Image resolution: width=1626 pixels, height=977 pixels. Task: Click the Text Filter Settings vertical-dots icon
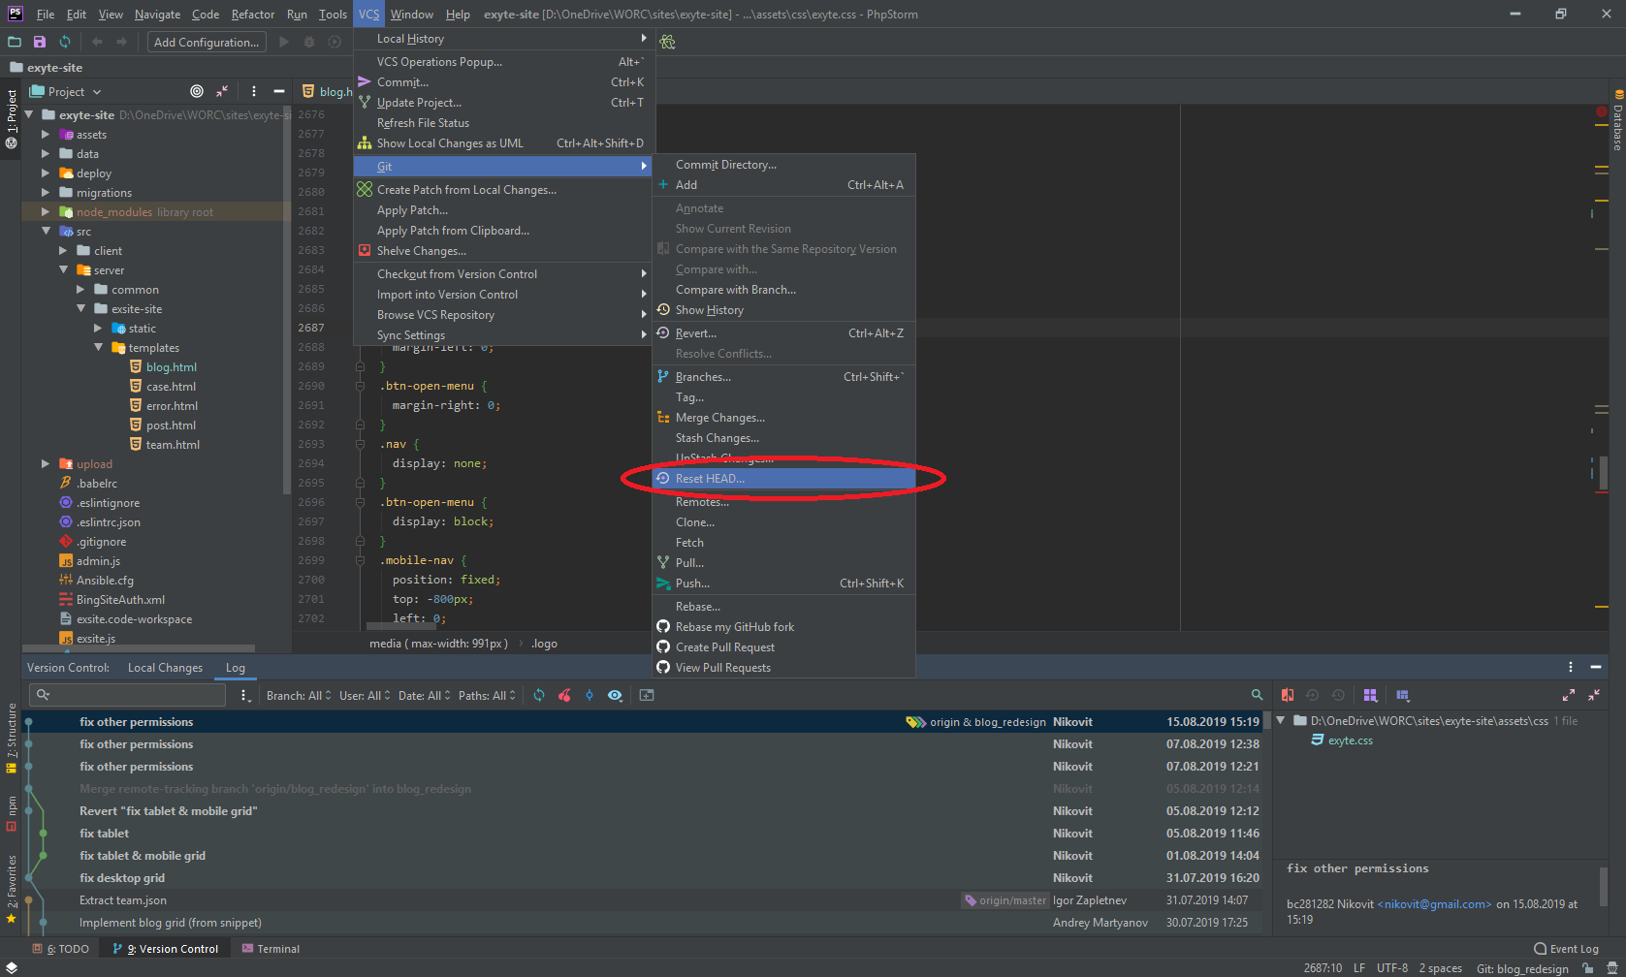point(245,696)
